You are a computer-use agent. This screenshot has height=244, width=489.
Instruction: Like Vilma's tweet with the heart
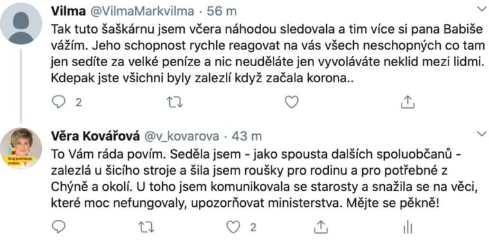pos(292,102)
